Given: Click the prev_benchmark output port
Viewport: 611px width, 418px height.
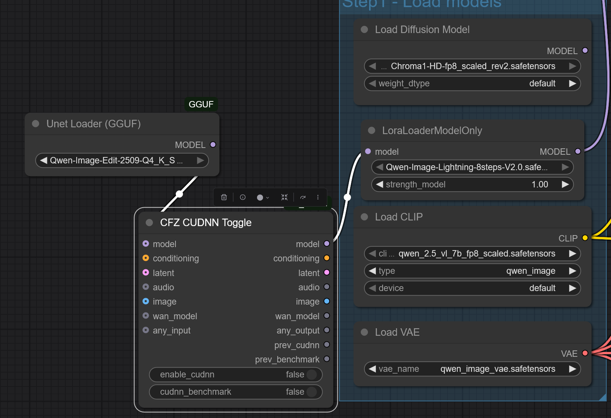Looking at the screenshot, I should (x=327, y=359).
